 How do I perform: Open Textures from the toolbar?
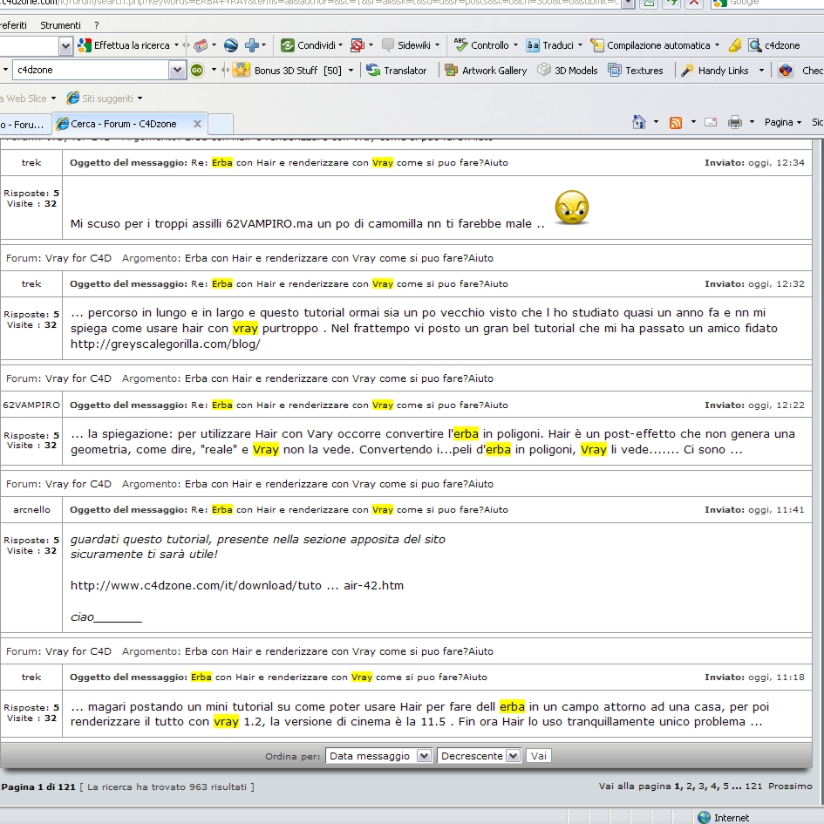point(636,70)
